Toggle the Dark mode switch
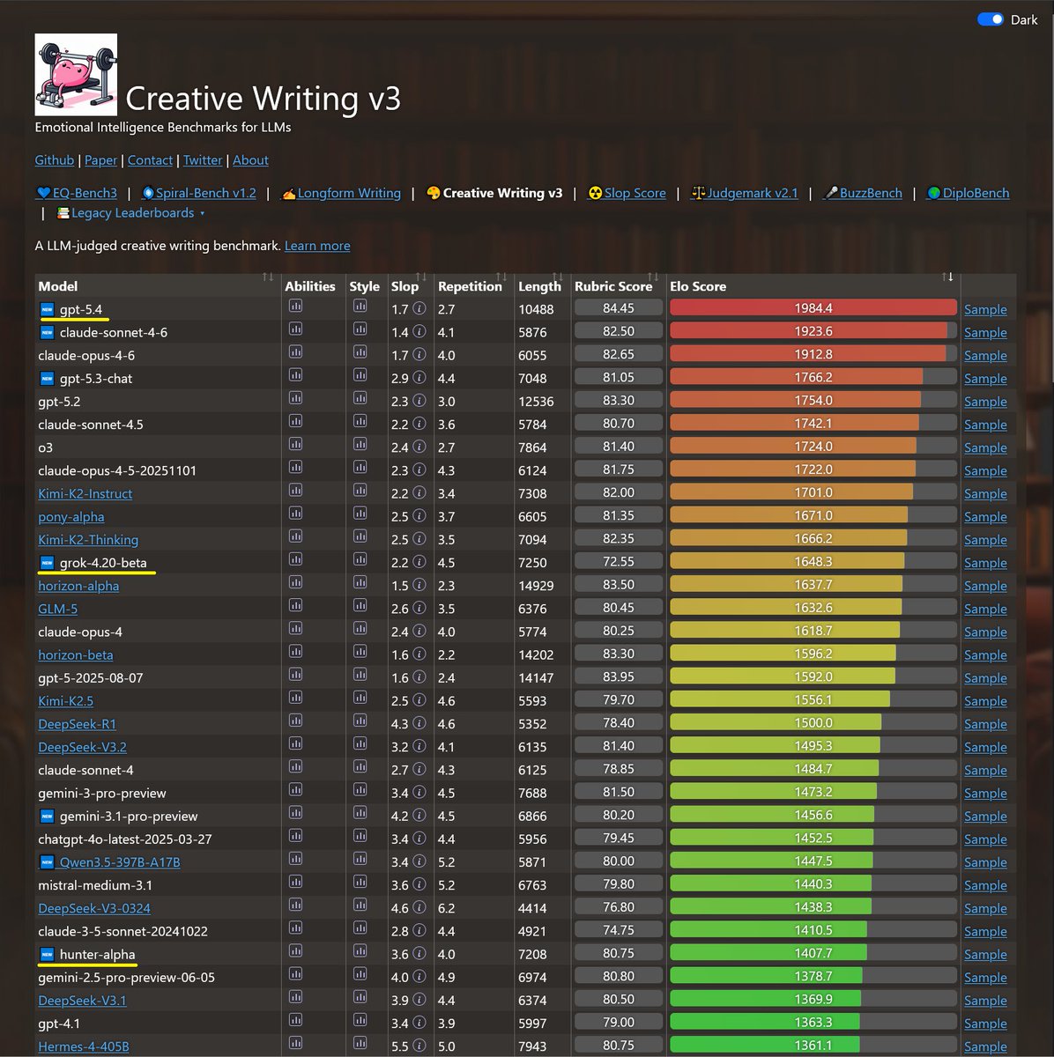1054x1057 pixels. (991, 19)
